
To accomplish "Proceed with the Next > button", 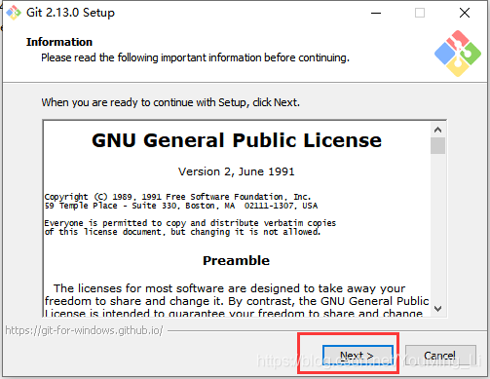I will click(x=358, y=356).
